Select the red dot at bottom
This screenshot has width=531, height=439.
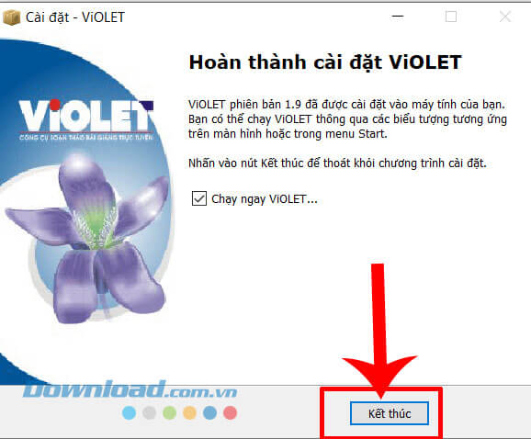tap(231, 413)
